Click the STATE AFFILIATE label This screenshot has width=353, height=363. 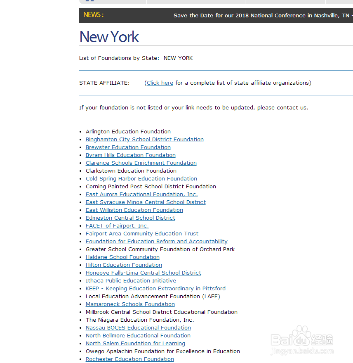click(x=104, y=83)
